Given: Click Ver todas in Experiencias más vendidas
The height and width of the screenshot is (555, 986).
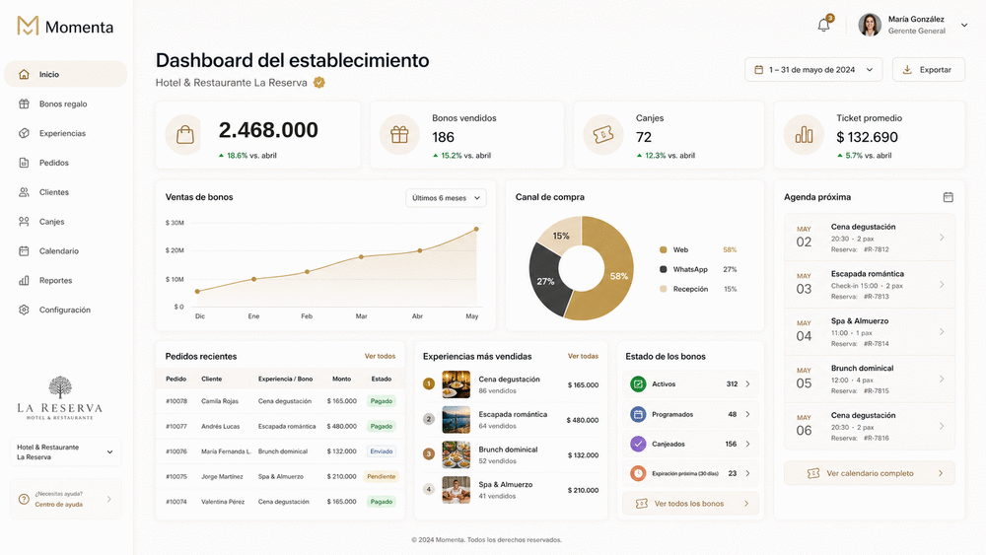Looking at the screenshot, I should [x=583, y=357].
